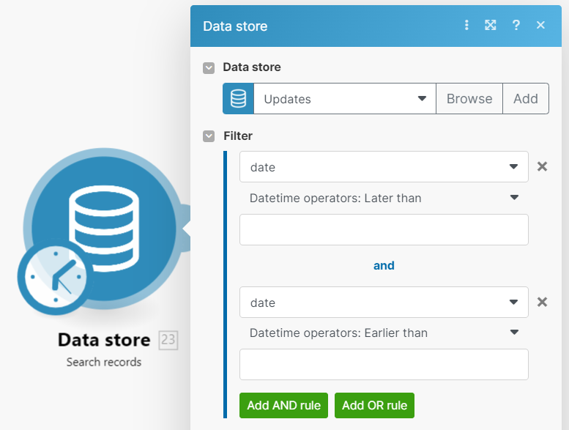Open help for the Data store module
This screenshot has width=569, height=430.
tap(516, 26)
